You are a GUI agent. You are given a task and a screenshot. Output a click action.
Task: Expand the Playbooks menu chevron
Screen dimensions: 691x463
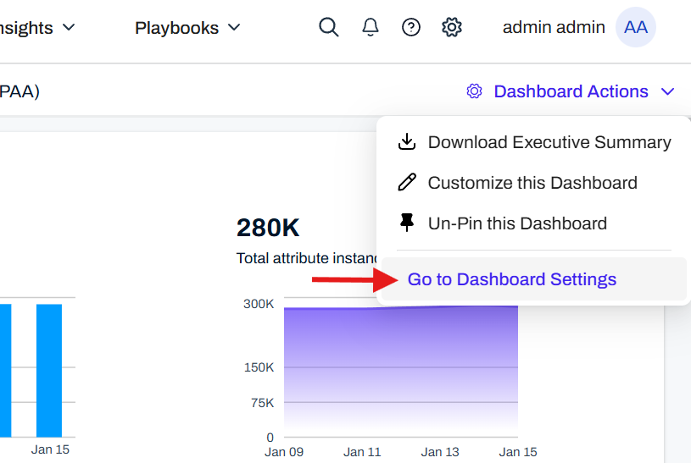tap(235, 28)
